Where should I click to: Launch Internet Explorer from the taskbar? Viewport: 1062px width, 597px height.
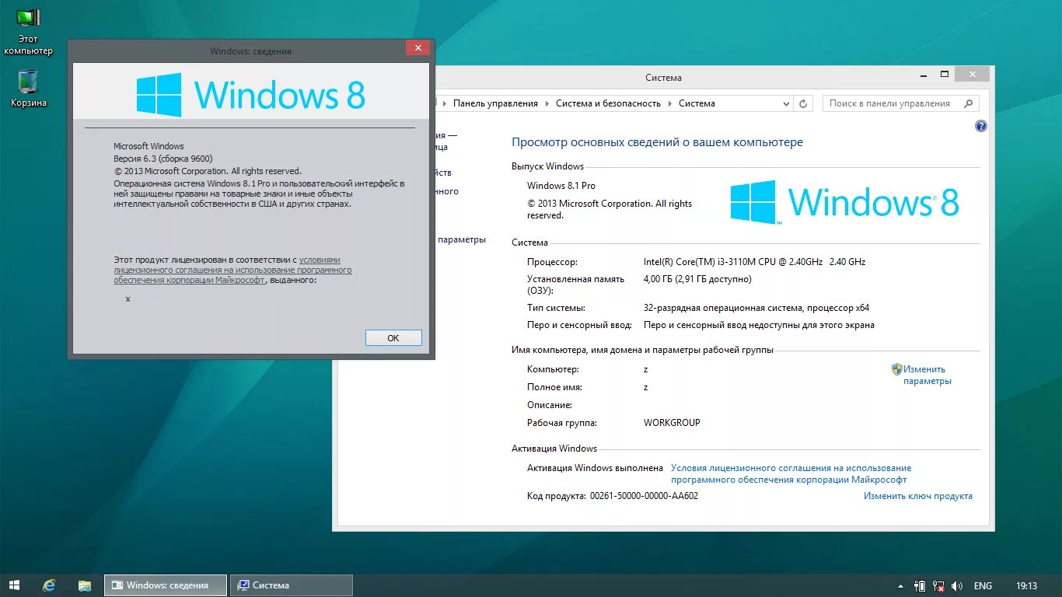click(x=48, y=585)
